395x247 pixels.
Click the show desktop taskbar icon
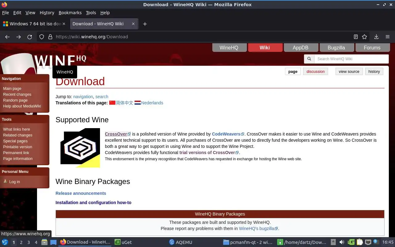(53, 242)
